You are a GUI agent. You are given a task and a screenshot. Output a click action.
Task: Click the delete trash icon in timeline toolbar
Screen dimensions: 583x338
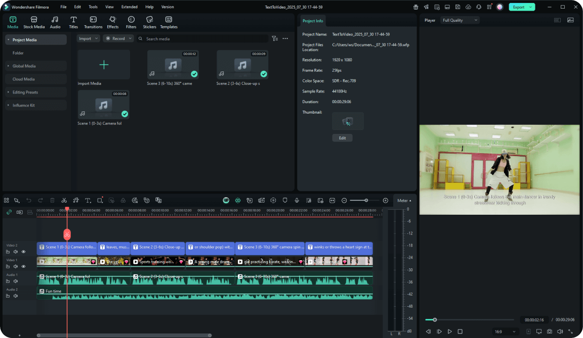tap(53, 201)
